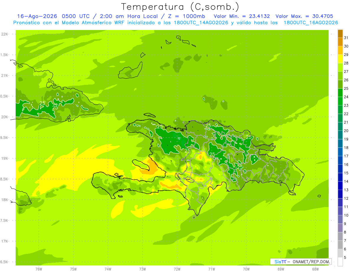Viewport: 354px width, 273px height.
Task: Click the '74W' longitude label
Action: [108, 269]
